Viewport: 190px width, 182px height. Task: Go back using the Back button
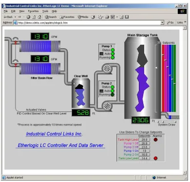pos(8,17)
